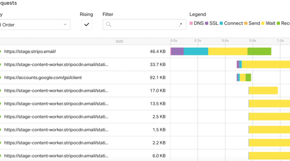Select the stripocdn request sized 13.5 KB
This screenshot has height=161, width=290.
tap(145, 104)
